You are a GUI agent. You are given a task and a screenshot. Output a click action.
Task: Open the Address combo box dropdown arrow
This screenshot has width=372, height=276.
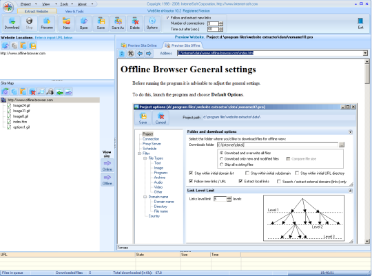[x=365, y=53]
